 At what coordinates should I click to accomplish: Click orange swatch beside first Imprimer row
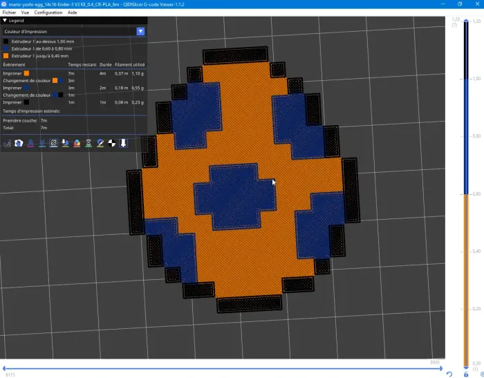click(26, 73)
